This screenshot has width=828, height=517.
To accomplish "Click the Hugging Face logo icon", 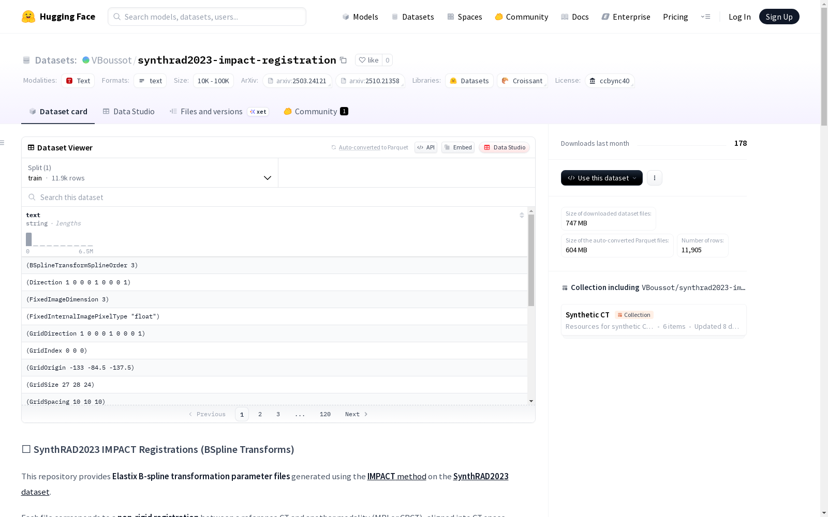I will tap(28, 17).
